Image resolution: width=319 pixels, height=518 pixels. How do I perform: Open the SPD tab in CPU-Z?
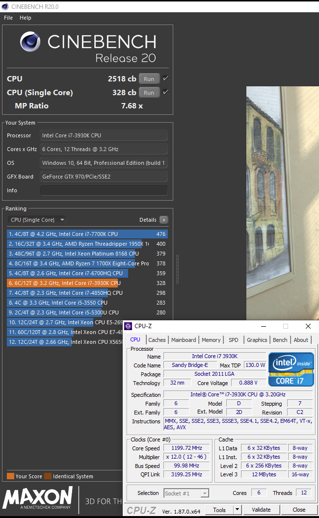click(234, 340)
